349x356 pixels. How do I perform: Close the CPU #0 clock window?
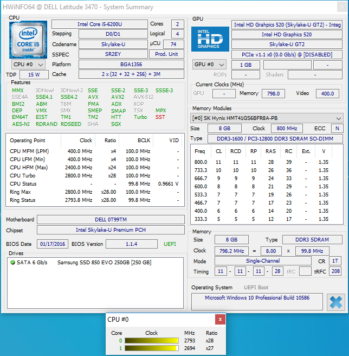pos(220,320)
